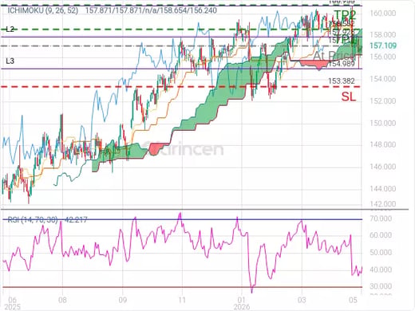This screenshot has width=415, height=311.
Task: Select the purple L3 horizontal line
Action: [181, 69]
